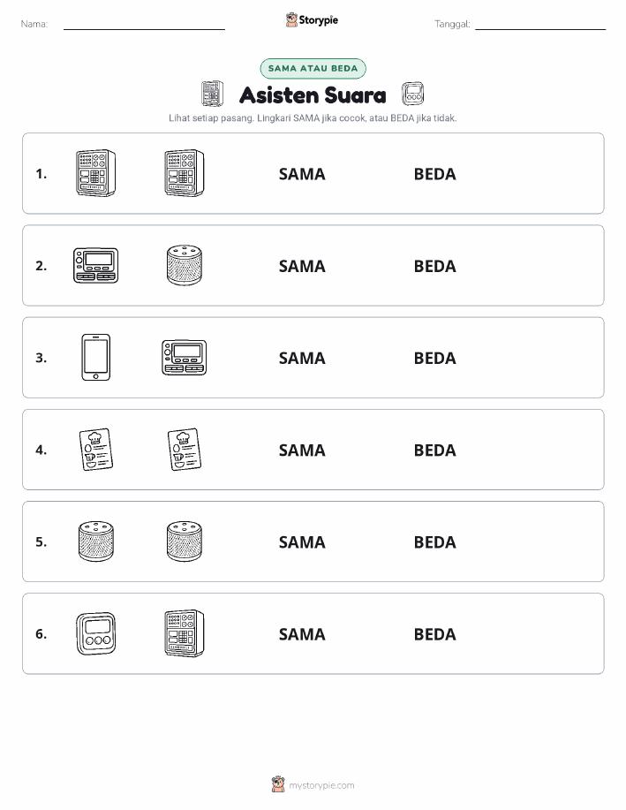This screenshot has width=626, height=810.
Task: Click the SAMA ATAU BEDA badge
Action: point(313,68)
